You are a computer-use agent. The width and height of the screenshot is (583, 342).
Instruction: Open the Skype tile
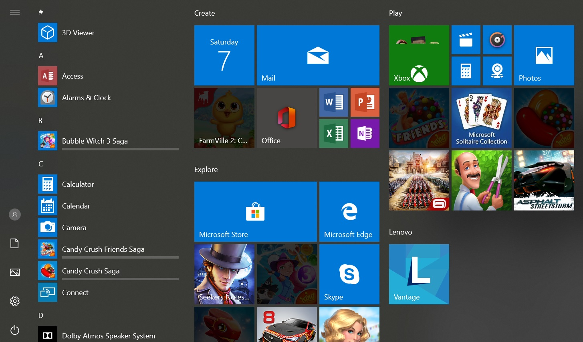(349, 274)
